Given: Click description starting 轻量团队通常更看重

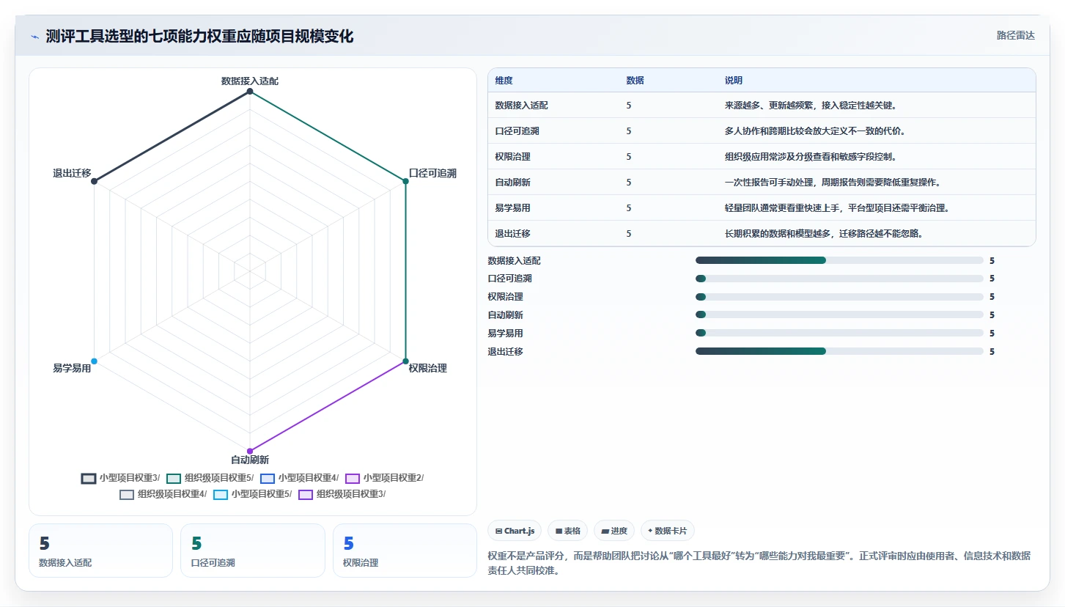Looking at the screenshot, I should tap(837, 208).
